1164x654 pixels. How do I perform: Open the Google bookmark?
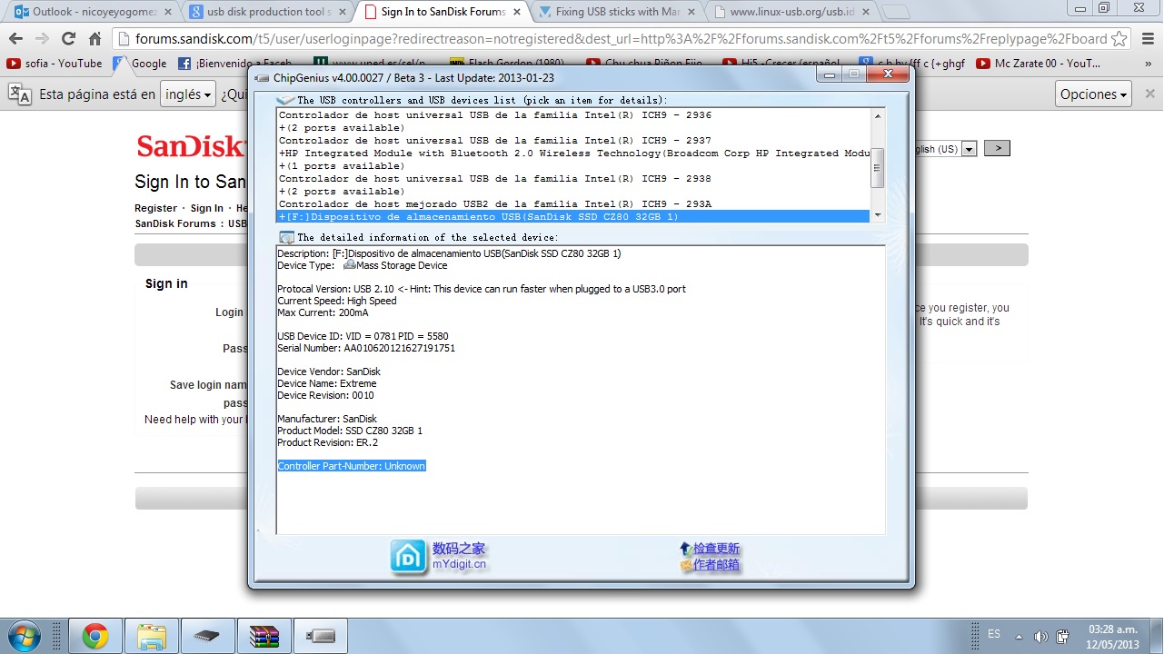(141, 64)
